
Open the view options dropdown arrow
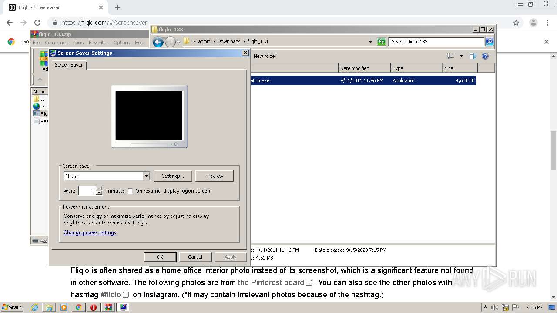pyautogui.click(x=461, y=56)
